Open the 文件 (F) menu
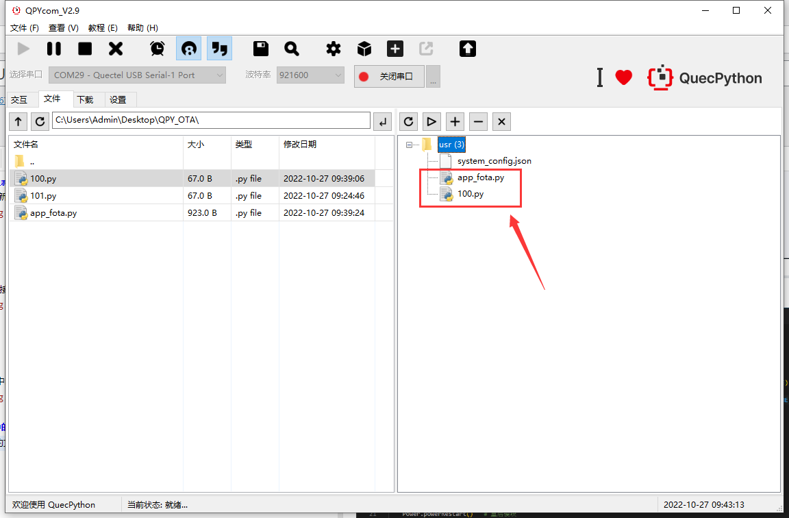This screenshot has height=518, width=789. pyautogui.click(x=25, y=28)
